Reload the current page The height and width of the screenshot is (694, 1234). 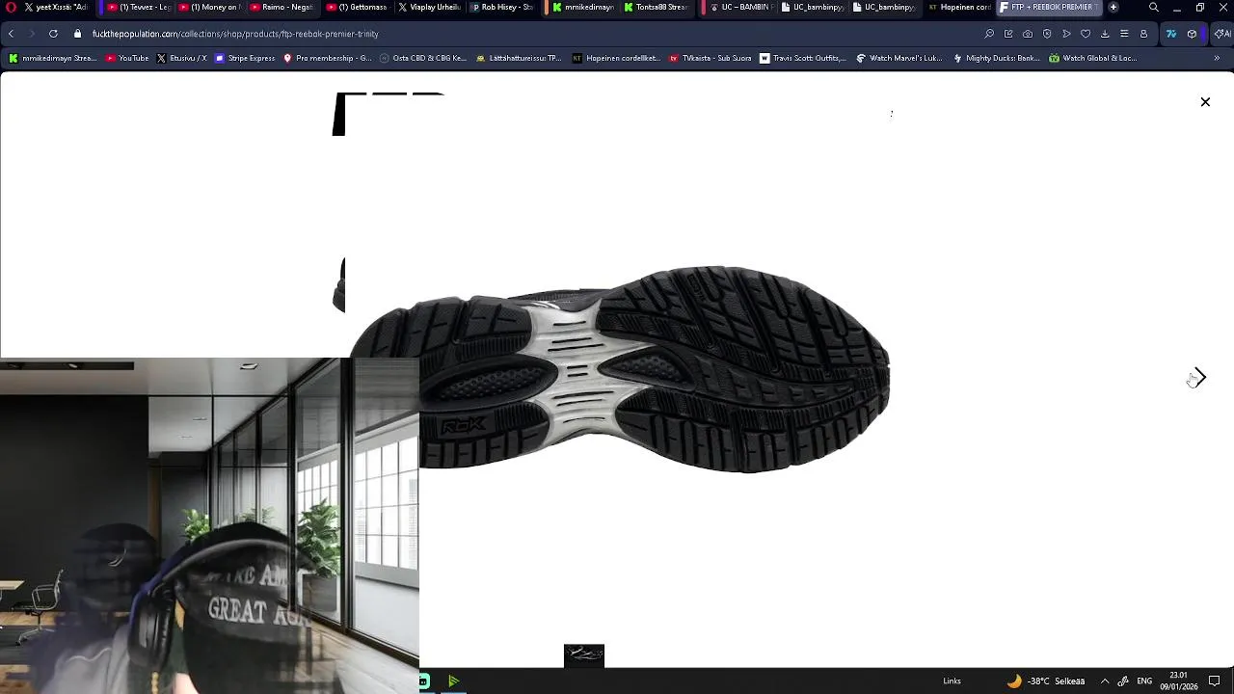(x=53, y=34)
